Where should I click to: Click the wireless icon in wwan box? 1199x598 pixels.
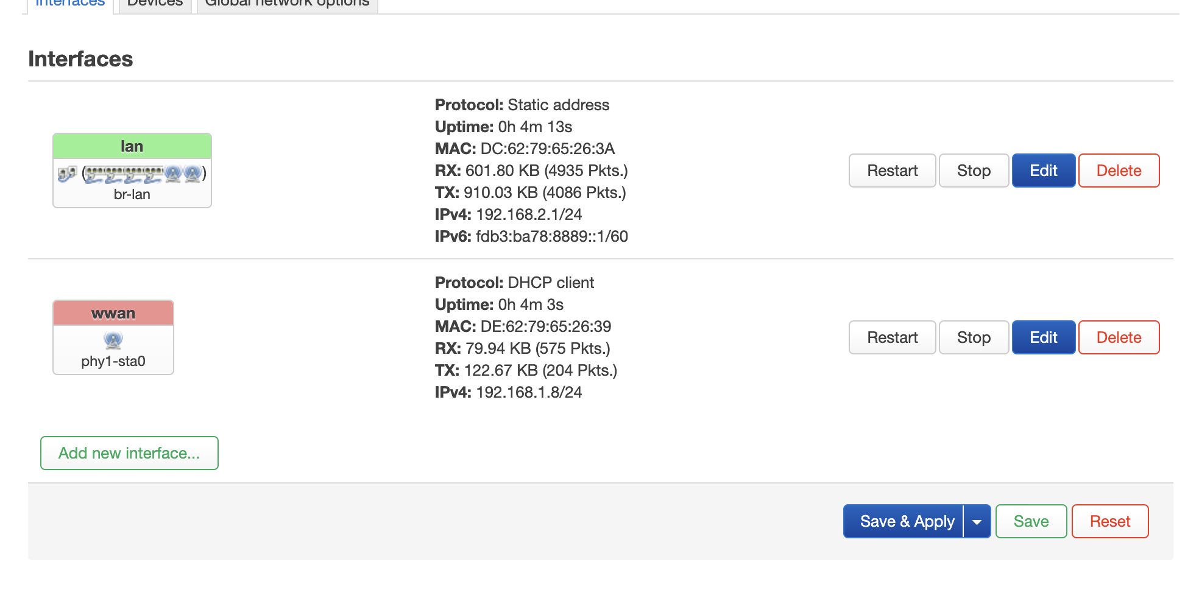pyautogui.click(x=113, y=340)
